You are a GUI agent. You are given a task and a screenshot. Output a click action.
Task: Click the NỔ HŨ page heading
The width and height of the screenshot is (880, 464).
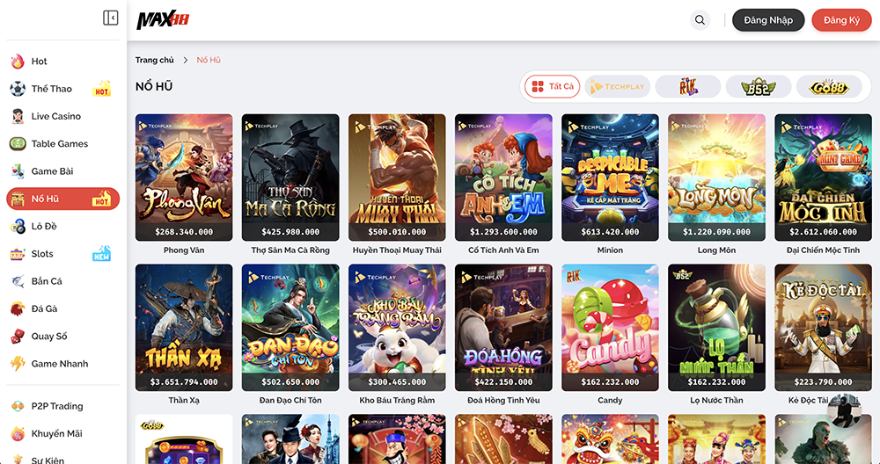[154, 86]
